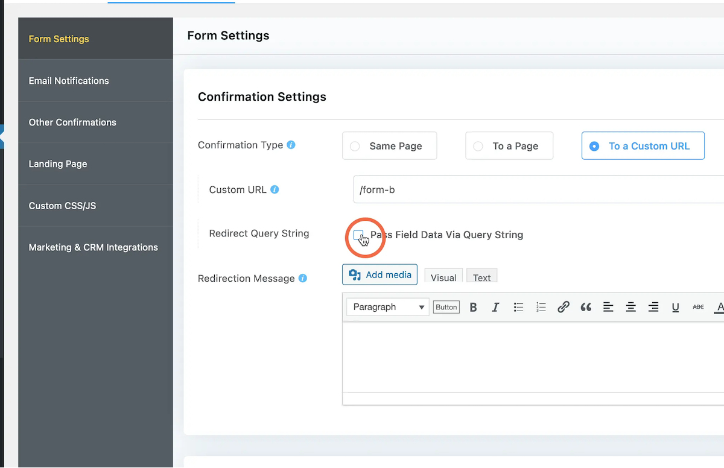The image size is (724, 468).
Task: Open Email Notifications settings
Action: 69,80
